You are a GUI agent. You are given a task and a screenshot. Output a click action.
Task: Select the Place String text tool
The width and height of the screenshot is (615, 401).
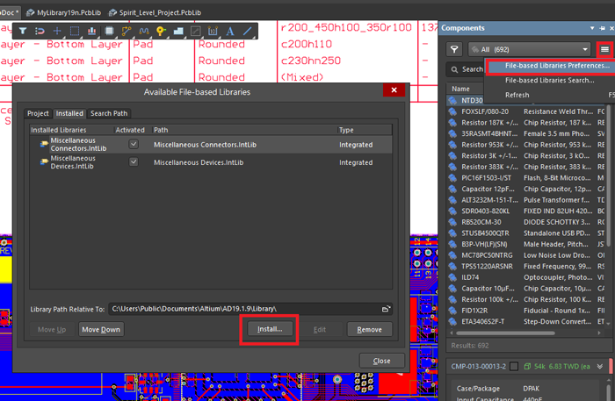point(230,31)
